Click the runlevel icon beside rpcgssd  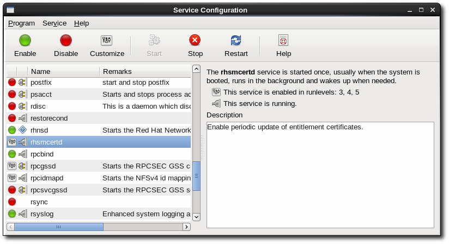click(x=12, y=166)
